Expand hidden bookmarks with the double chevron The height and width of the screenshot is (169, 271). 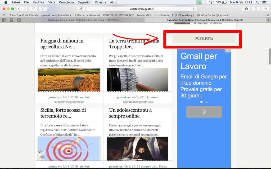pos(268,15)
